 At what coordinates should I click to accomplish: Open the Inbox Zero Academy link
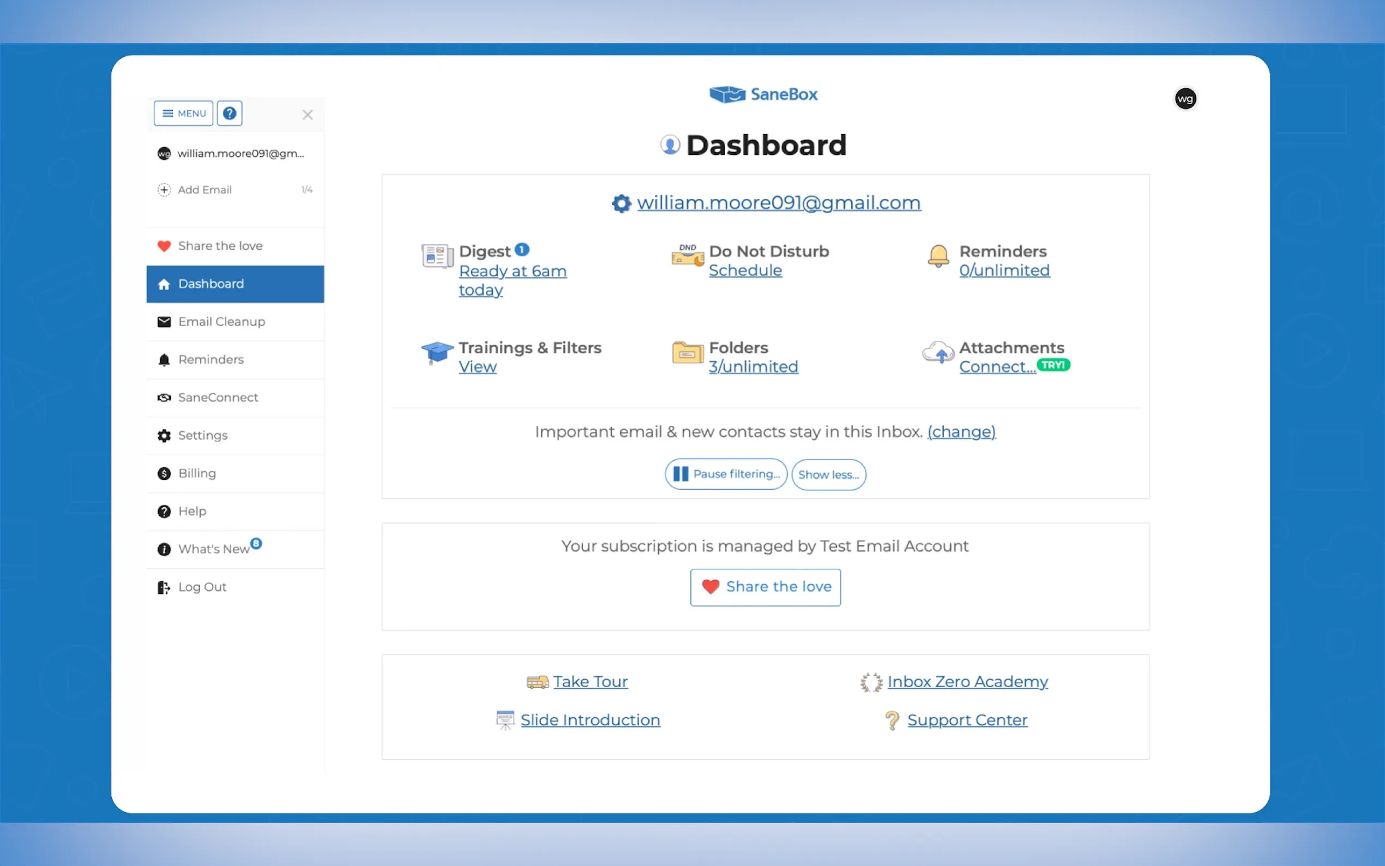coord(967,682)
